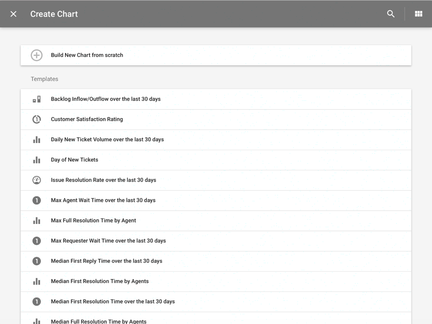Click bar chart icon beside Max Full Resolution Time
432x324 pixels.
pos(37,221)
